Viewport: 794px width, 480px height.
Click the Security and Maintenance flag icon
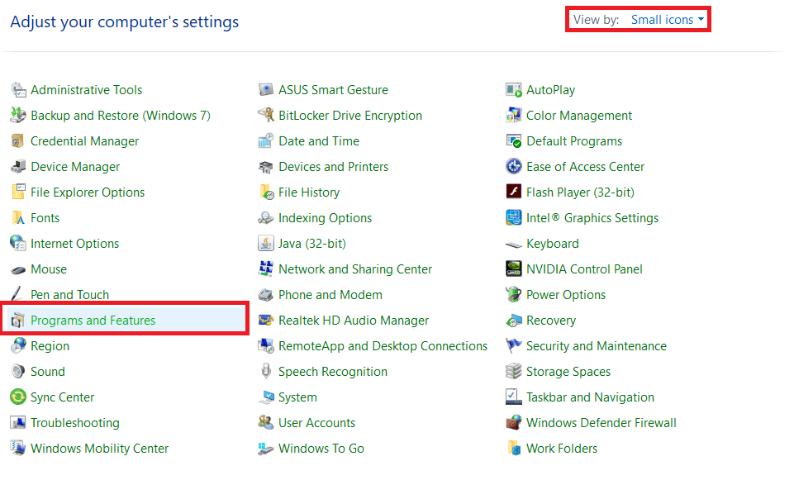click(513, 346)
